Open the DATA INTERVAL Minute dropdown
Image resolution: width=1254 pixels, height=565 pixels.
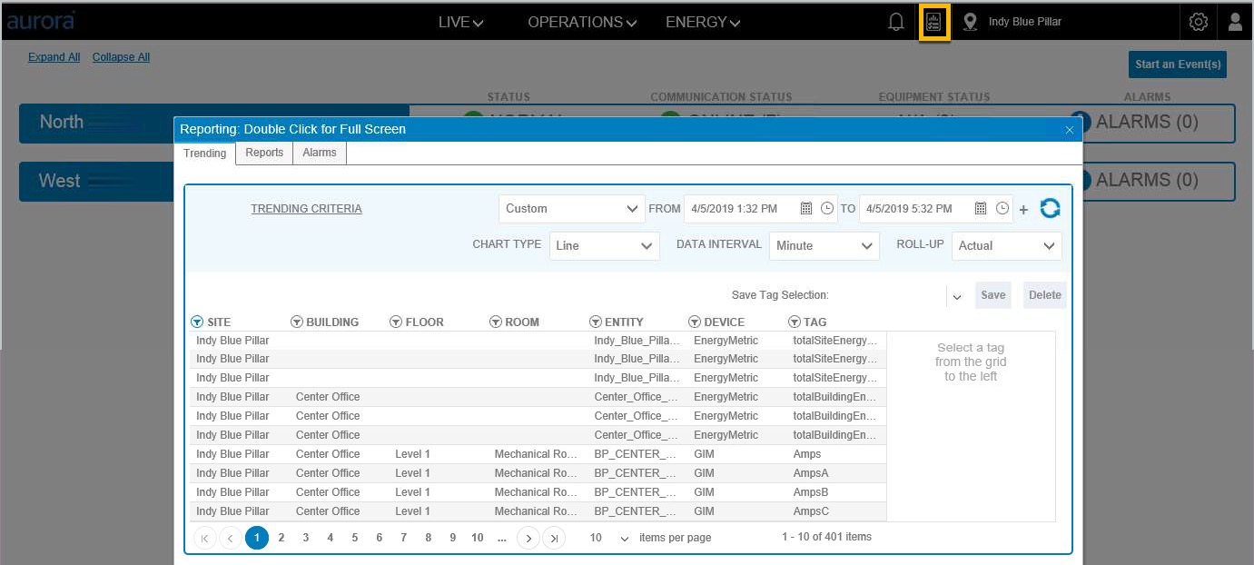coord(824,245)
